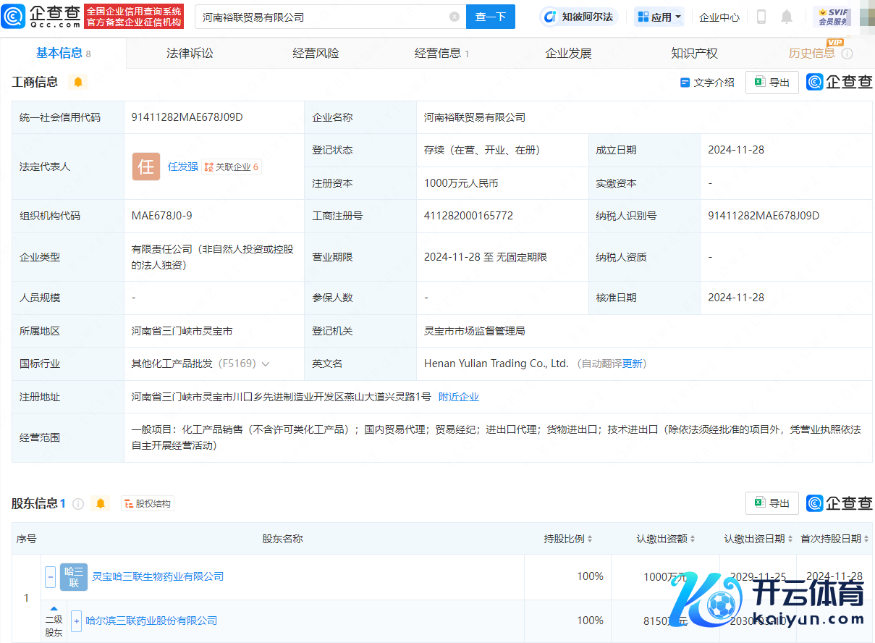Click the 查一下 search button
This screenshot has width=875, height=643.
(490, 17)
